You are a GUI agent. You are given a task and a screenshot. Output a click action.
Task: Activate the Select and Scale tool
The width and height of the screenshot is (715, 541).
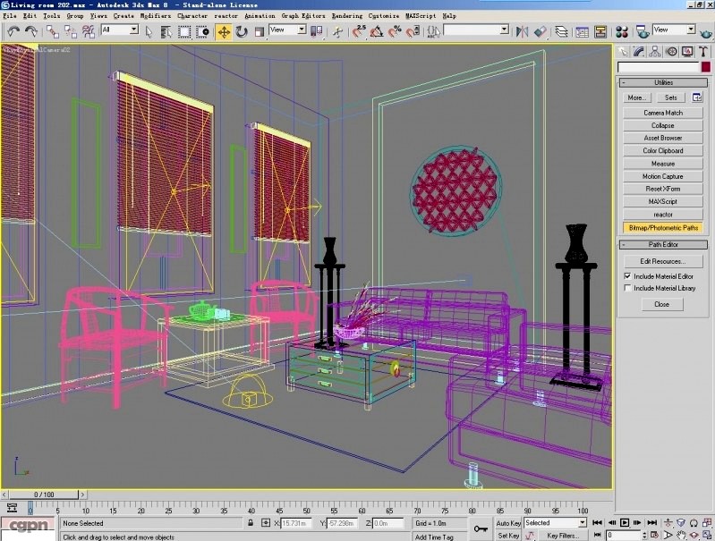[x=259, y=31]
